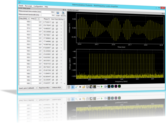Click the frequency table scroll-down arrow
The height and width of the screenshot is (123, 166).
pyautogui.click(x=64, y=84)
